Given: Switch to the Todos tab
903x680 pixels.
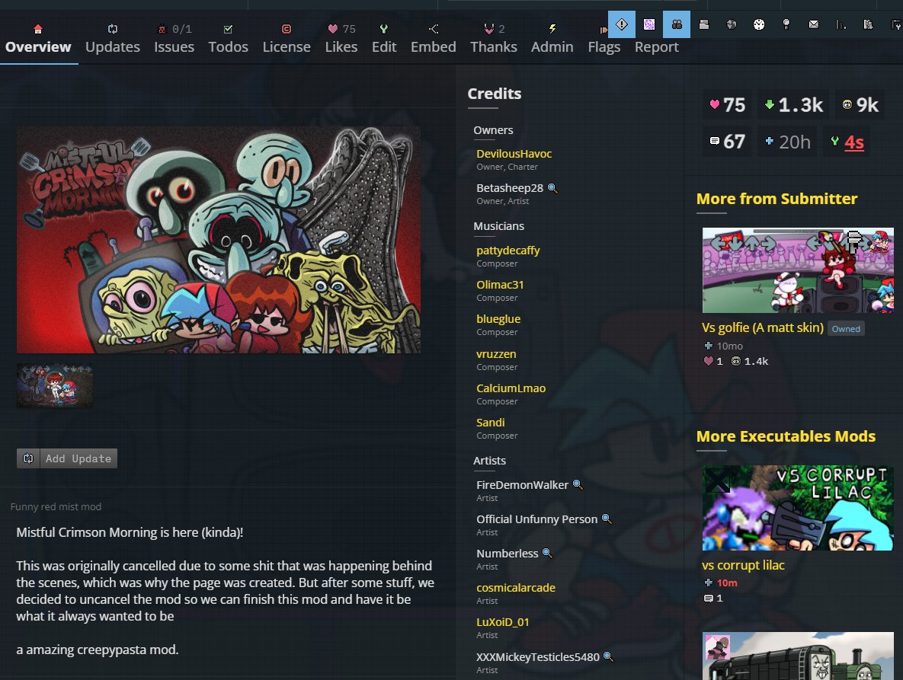Looking at the screenshot, I should point(228,39).
